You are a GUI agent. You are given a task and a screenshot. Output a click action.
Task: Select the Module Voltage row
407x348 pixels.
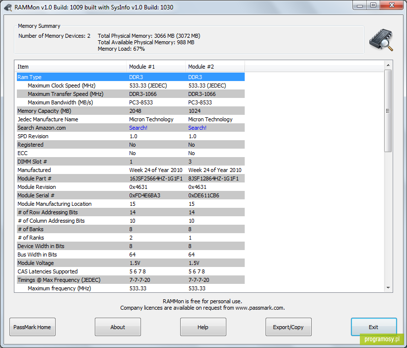(131, 263)
